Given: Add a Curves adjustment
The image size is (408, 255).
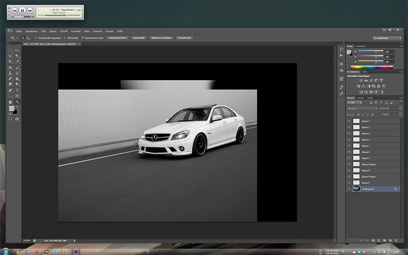Looking at the screenshot, I should (371, 81).
